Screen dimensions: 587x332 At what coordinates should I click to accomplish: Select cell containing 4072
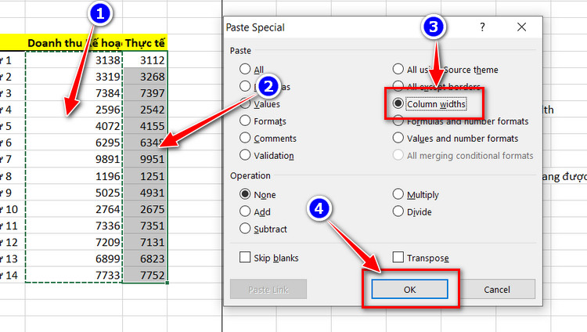tap(74, 126)
